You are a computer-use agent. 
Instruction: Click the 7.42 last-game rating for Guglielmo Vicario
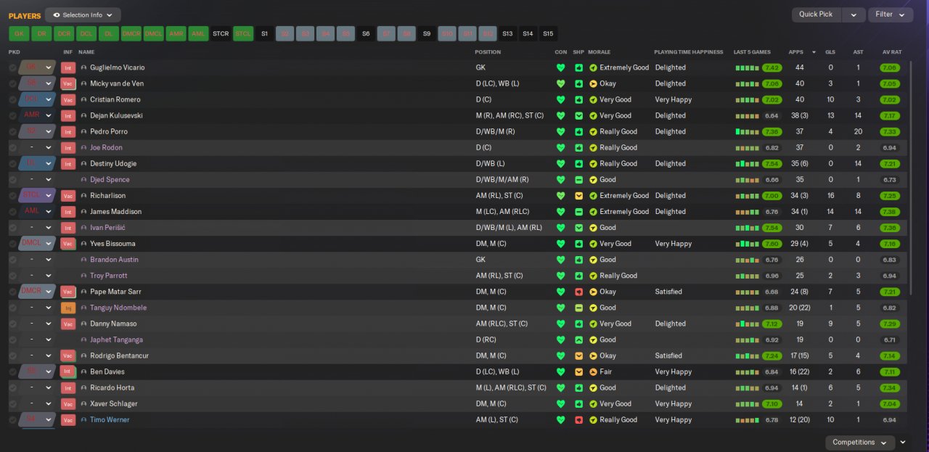pos(772,67)
